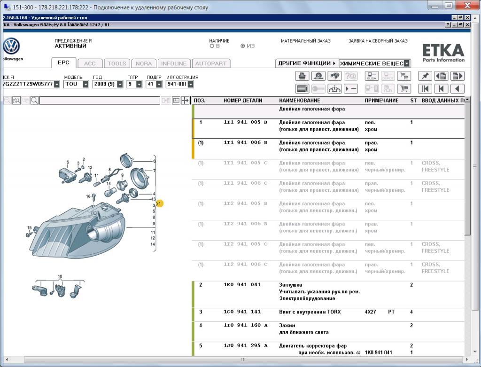Click the plain left arrow icon
The width and height of the screenshot is (481, 367).
457,89
